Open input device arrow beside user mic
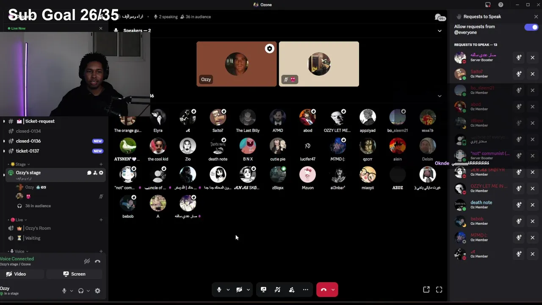 pos(71,291)
